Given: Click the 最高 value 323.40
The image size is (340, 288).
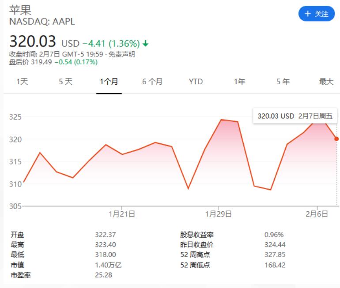Looking at the screenshot, I should (x=106, y=245).
